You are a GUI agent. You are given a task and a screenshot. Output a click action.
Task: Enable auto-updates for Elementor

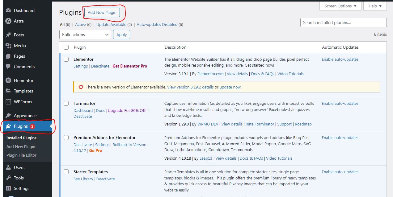coord(340,59)
